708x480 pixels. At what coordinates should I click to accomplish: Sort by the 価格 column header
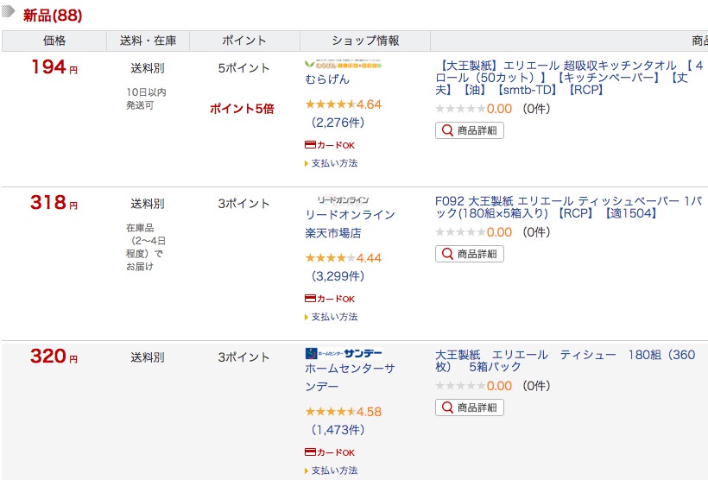(54, 41)
